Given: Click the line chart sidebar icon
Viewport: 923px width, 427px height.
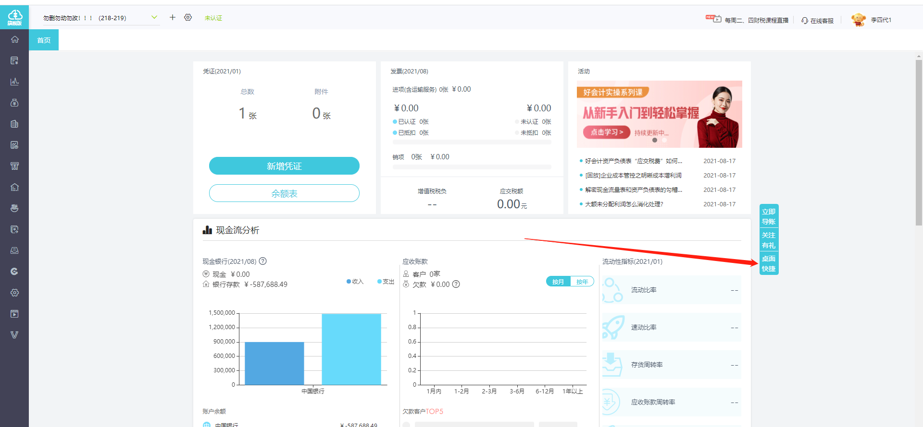Looking at the screenshot, I should [14, 82].
